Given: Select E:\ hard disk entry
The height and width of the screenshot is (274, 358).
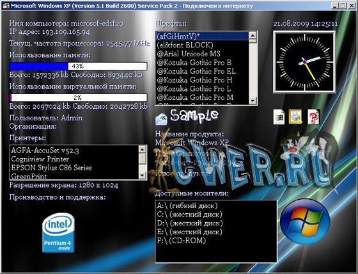Looking at the screenshot, I should point(216,232).
